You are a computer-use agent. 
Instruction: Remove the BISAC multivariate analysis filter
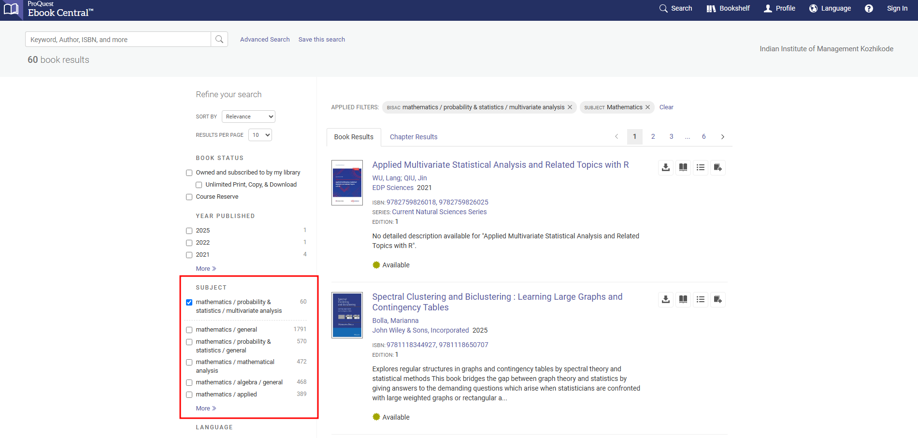point(570,107)
